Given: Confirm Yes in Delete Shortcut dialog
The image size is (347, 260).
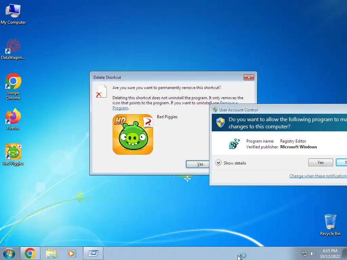Looking at the screenshot, I should (198, 164).
